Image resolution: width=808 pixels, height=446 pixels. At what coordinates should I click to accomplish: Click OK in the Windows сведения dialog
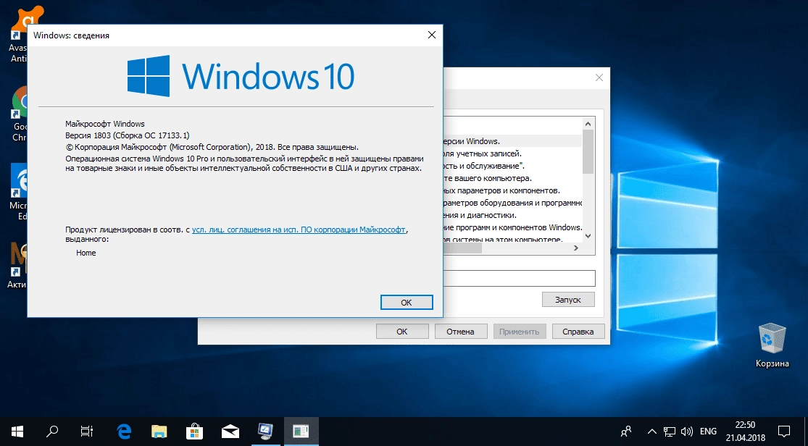coord(407,303)
